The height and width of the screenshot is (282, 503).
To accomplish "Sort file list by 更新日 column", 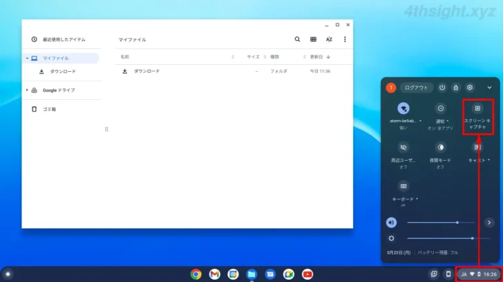I will point(320,57).
